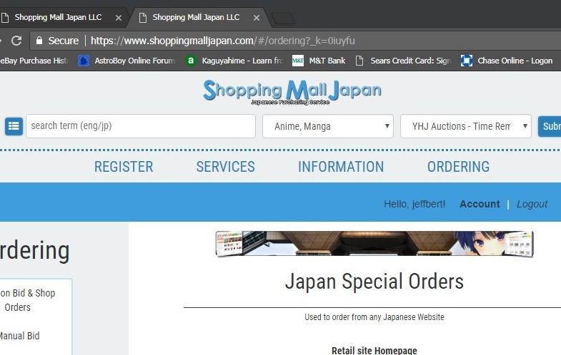Screen dimensions: 561x355
Task: Switch to first Shopping Mall Japan tab
Action: click(x=59, y=17)
